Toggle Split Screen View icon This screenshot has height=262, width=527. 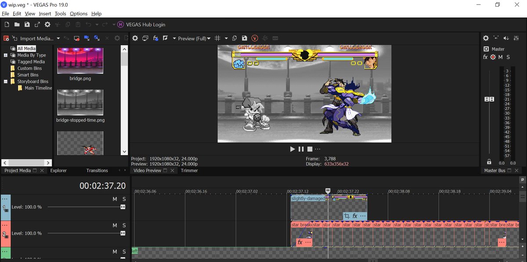[x=165, y=39]
